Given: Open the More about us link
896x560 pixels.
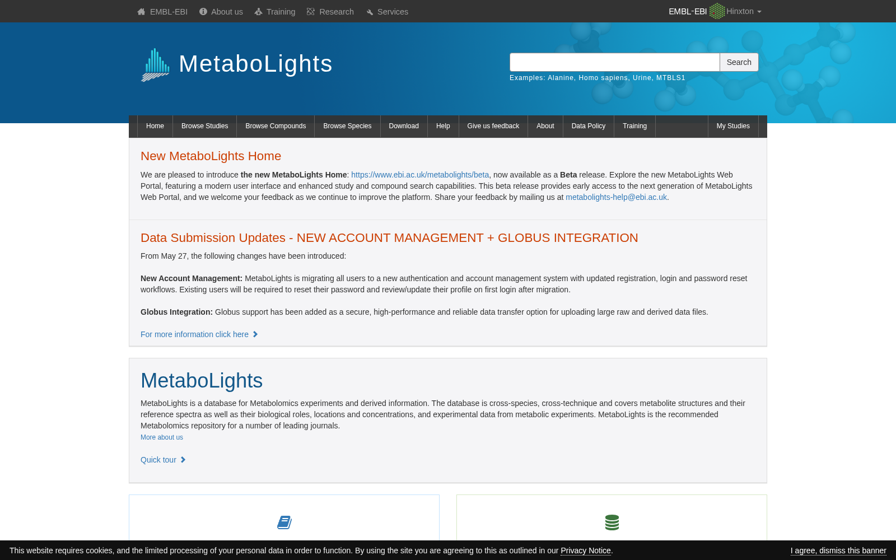Looking at the screenshot, I should [x=162, y=437].
